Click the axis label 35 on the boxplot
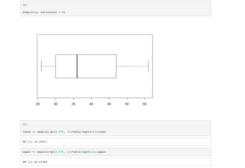245x168 pixels. pos(73,104)
